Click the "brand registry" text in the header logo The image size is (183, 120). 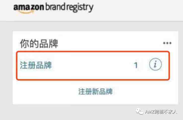[69, 8]
